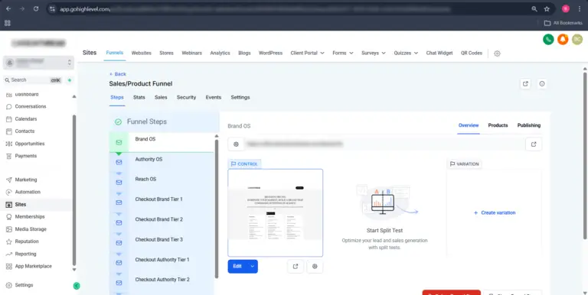Switch to the Publishing tab
Screen dimensions: 588x295
pyautogui.click(x=529, y=125)
